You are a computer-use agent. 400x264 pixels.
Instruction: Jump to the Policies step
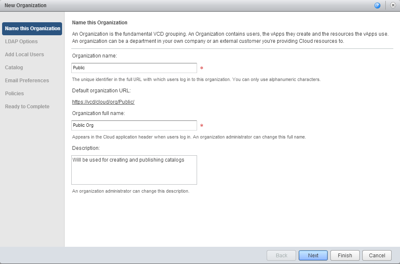pyautogui.click(x=14, y=94)
